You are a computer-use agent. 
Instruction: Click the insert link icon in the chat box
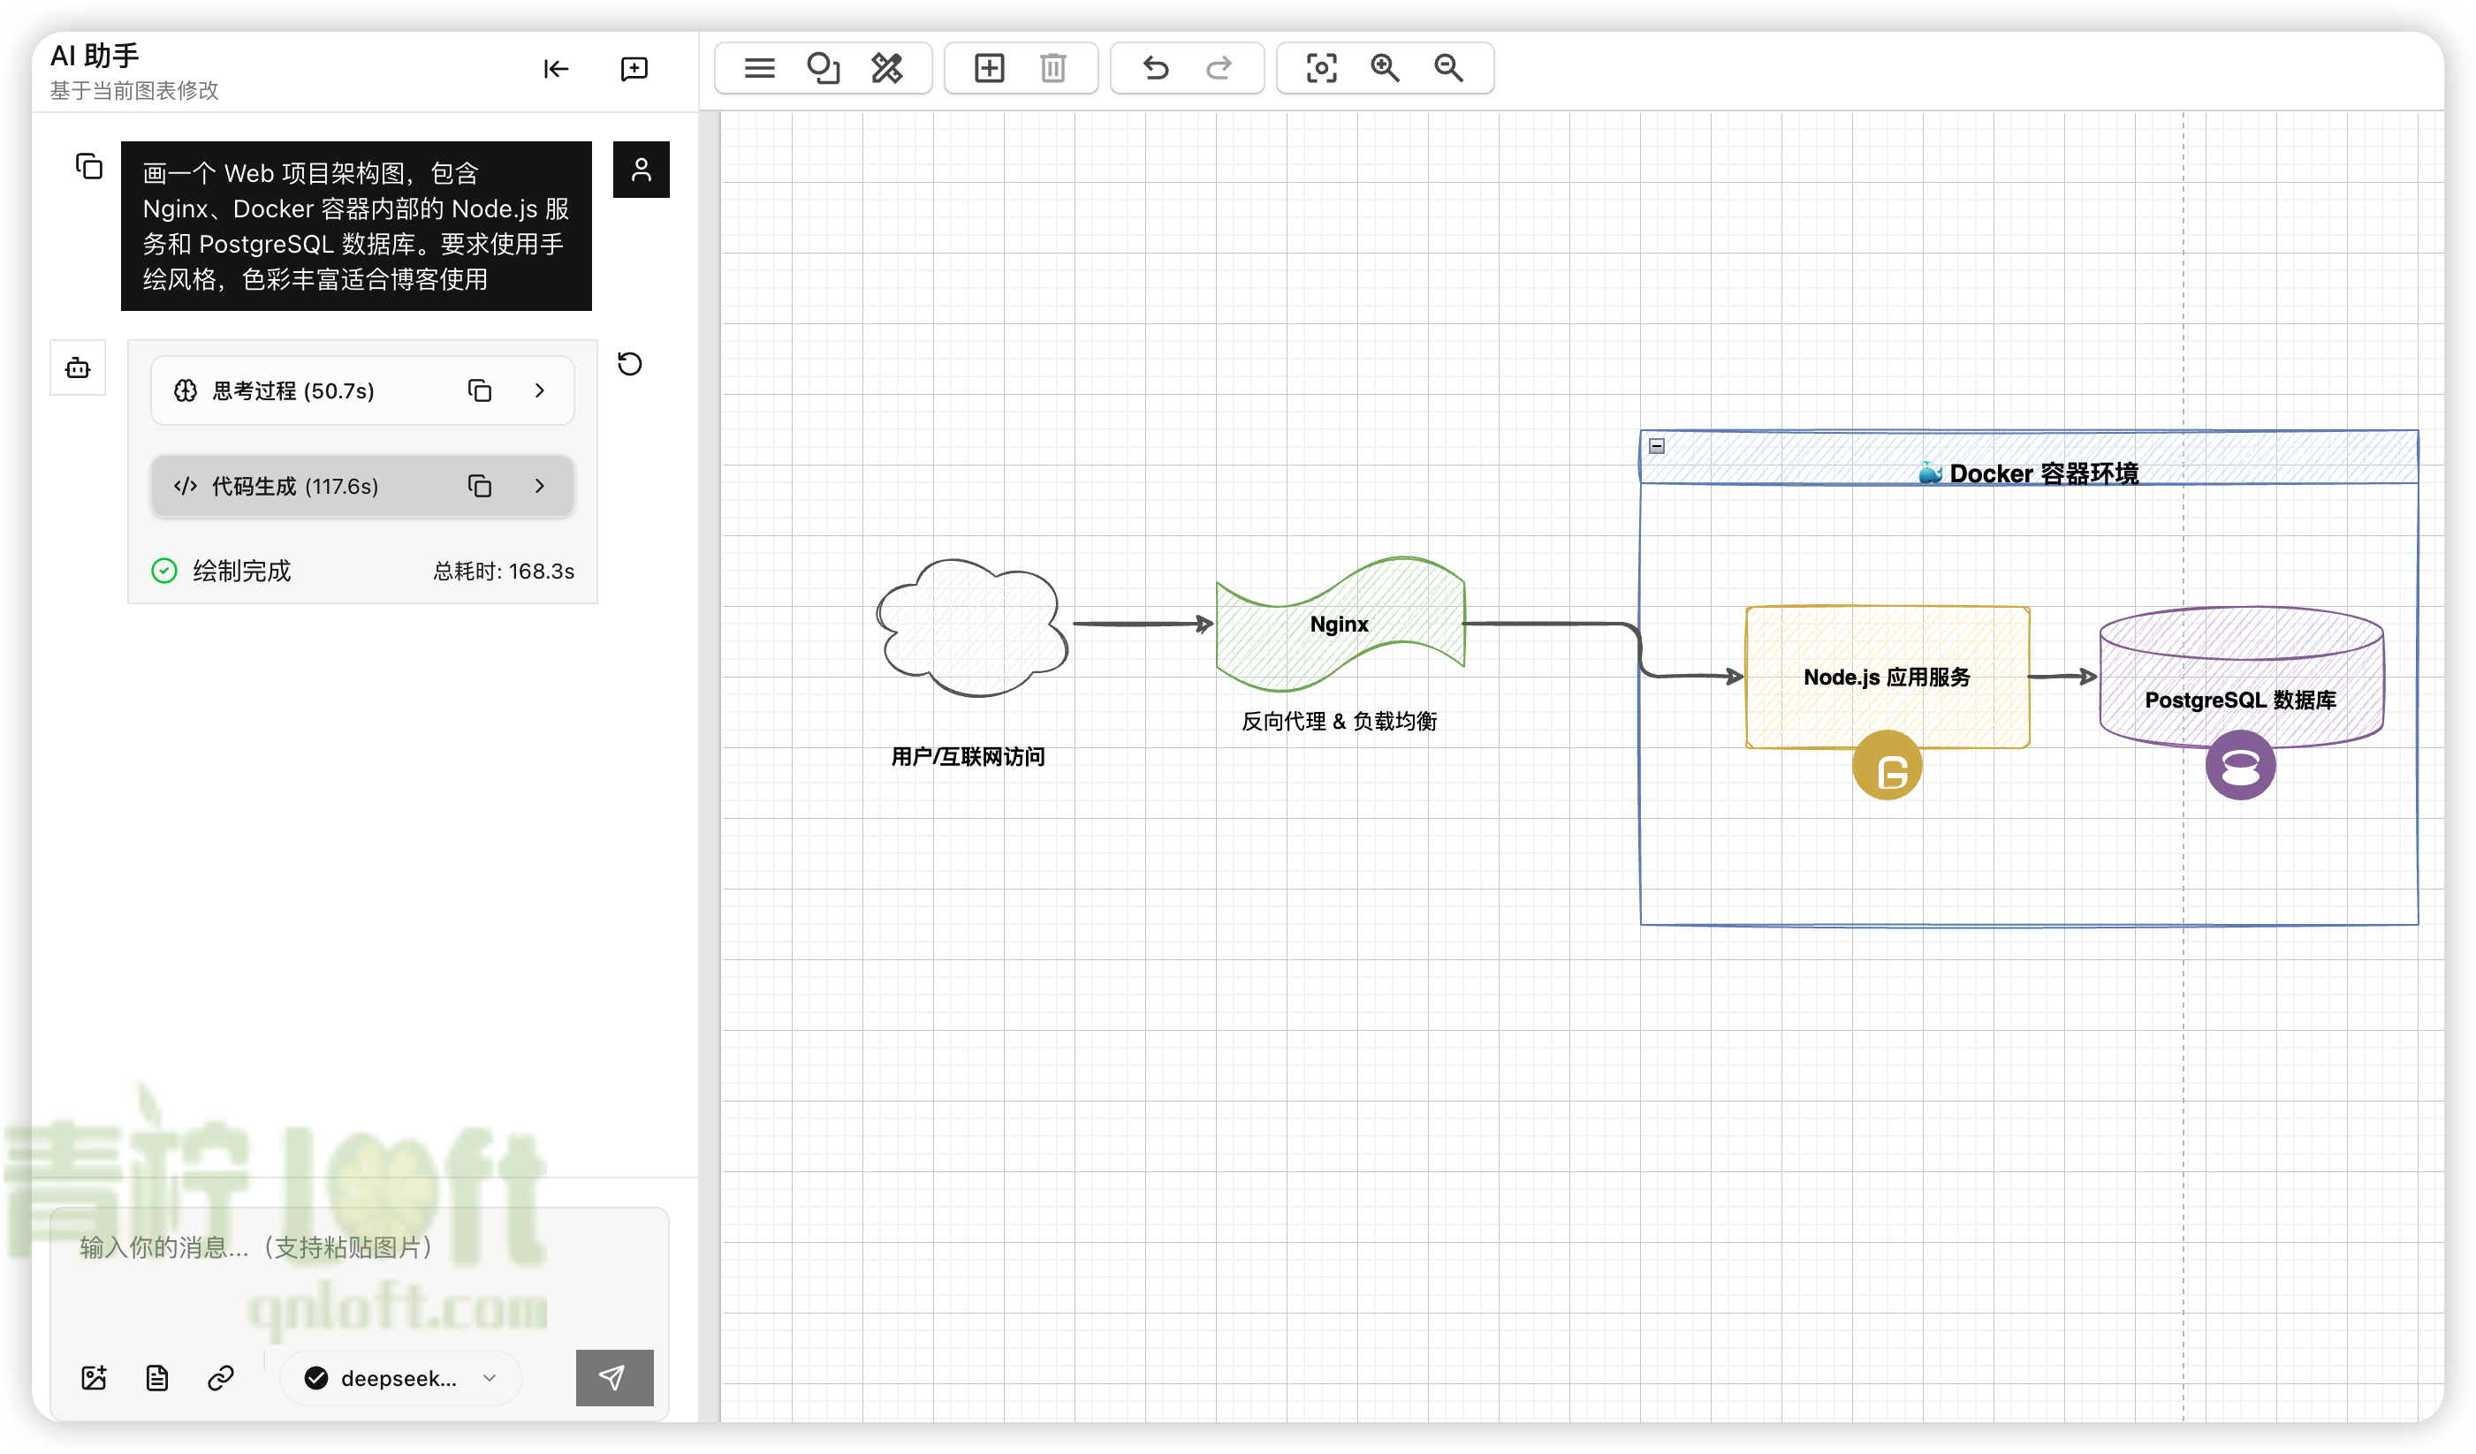tap(220, 1377)
